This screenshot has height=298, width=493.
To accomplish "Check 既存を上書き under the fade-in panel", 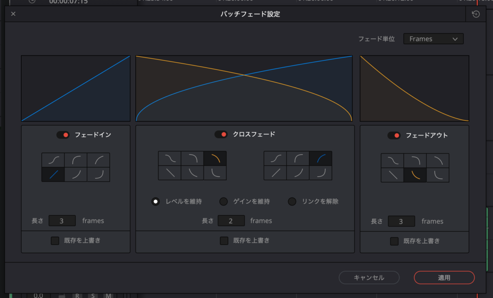I will (x=55, y=240).
